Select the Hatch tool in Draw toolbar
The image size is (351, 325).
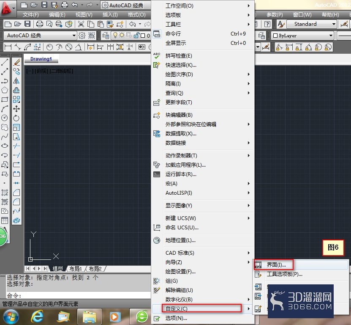(5, 192)
